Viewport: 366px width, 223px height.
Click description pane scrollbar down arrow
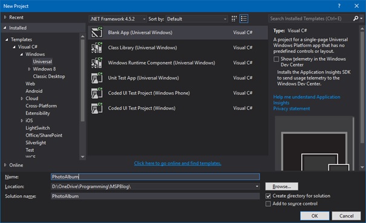(362, 167)
